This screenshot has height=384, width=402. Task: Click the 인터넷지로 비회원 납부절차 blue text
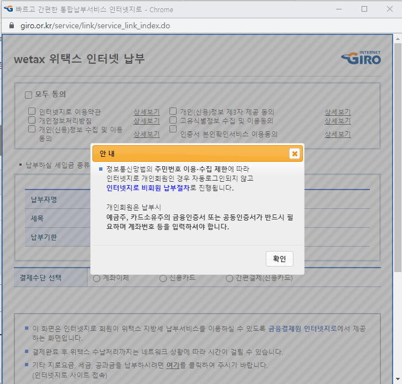coord(148,188)
